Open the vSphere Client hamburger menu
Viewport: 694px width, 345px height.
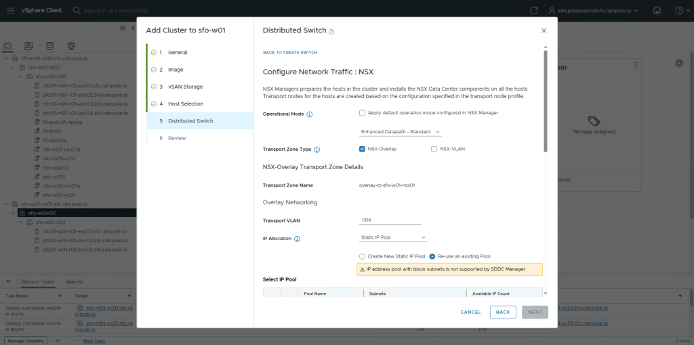pyautogui.click(x=10, y=11)
